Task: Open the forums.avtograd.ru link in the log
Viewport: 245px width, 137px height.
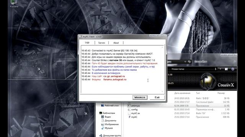Action: [x=115, y=80]
